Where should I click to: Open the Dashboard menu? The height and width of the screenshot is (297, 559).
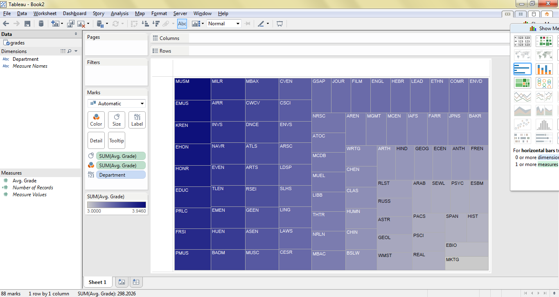[74, 13]
